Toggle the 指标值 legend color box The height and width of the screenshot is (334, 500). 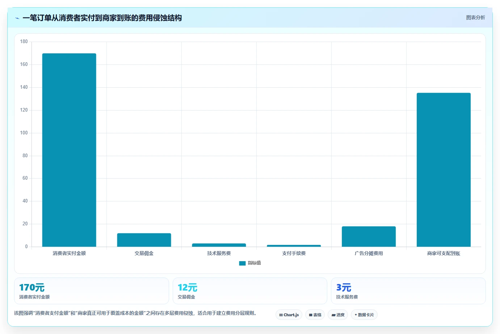click(242, 263)
